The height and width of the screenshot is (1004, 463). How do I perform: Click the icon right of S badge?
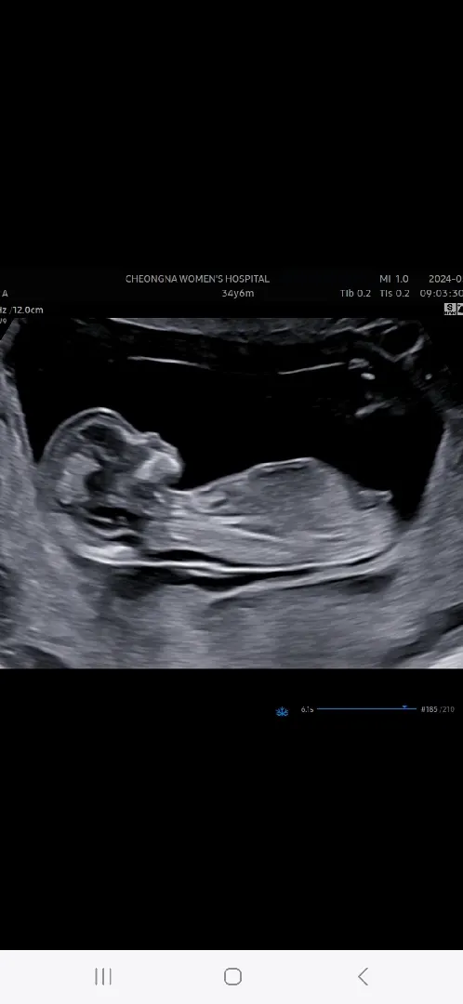click(x=460, y=310)
